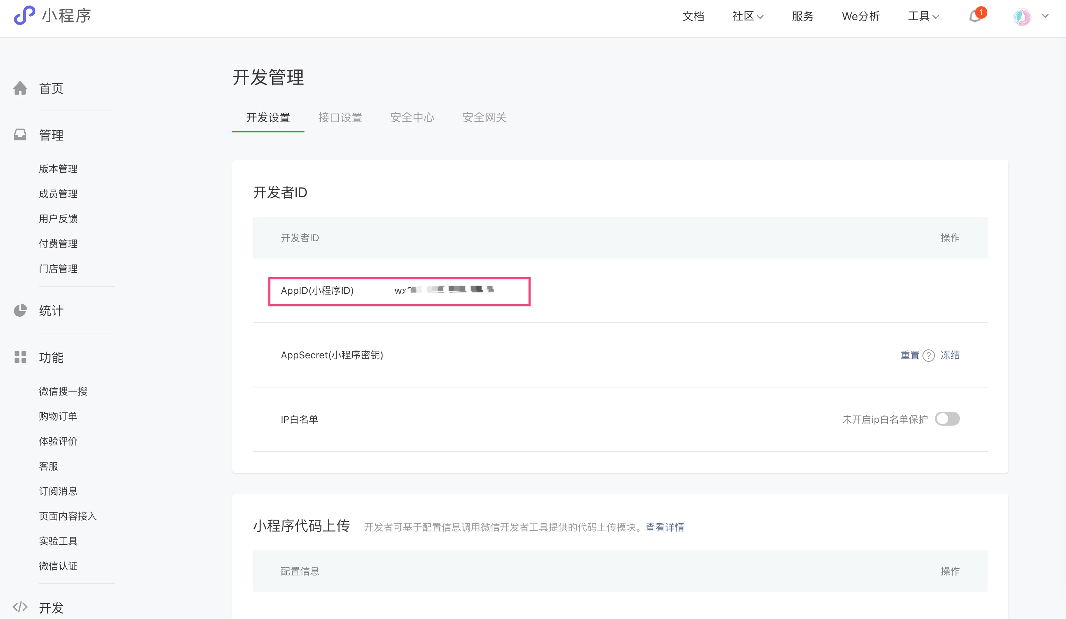
Task: Expand the 工具 dropdown menu
Action: (923, 17)
